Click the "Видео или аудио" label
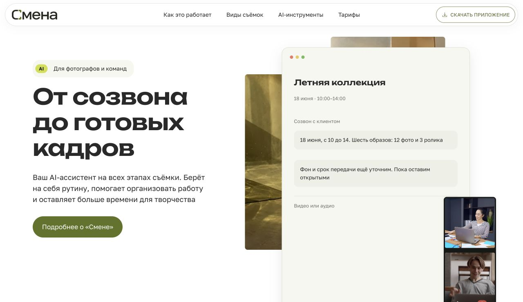 [x=314, y=206]
